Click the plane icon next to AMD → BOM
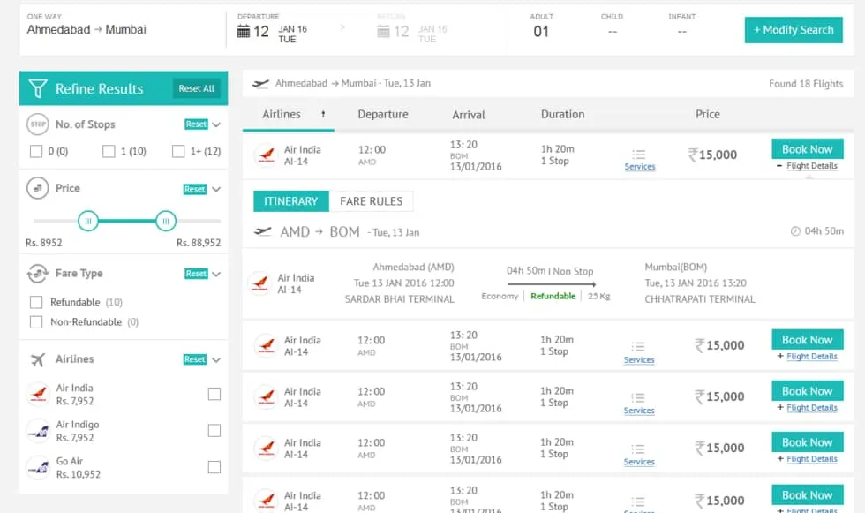865x513 pixels. (x=263, y=231)
